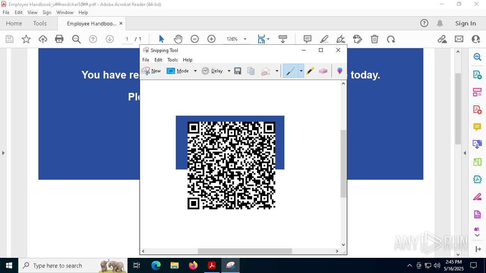Open Acrobat help question mark icon
The width and height of the screenshot is (486, 273).
424,23
